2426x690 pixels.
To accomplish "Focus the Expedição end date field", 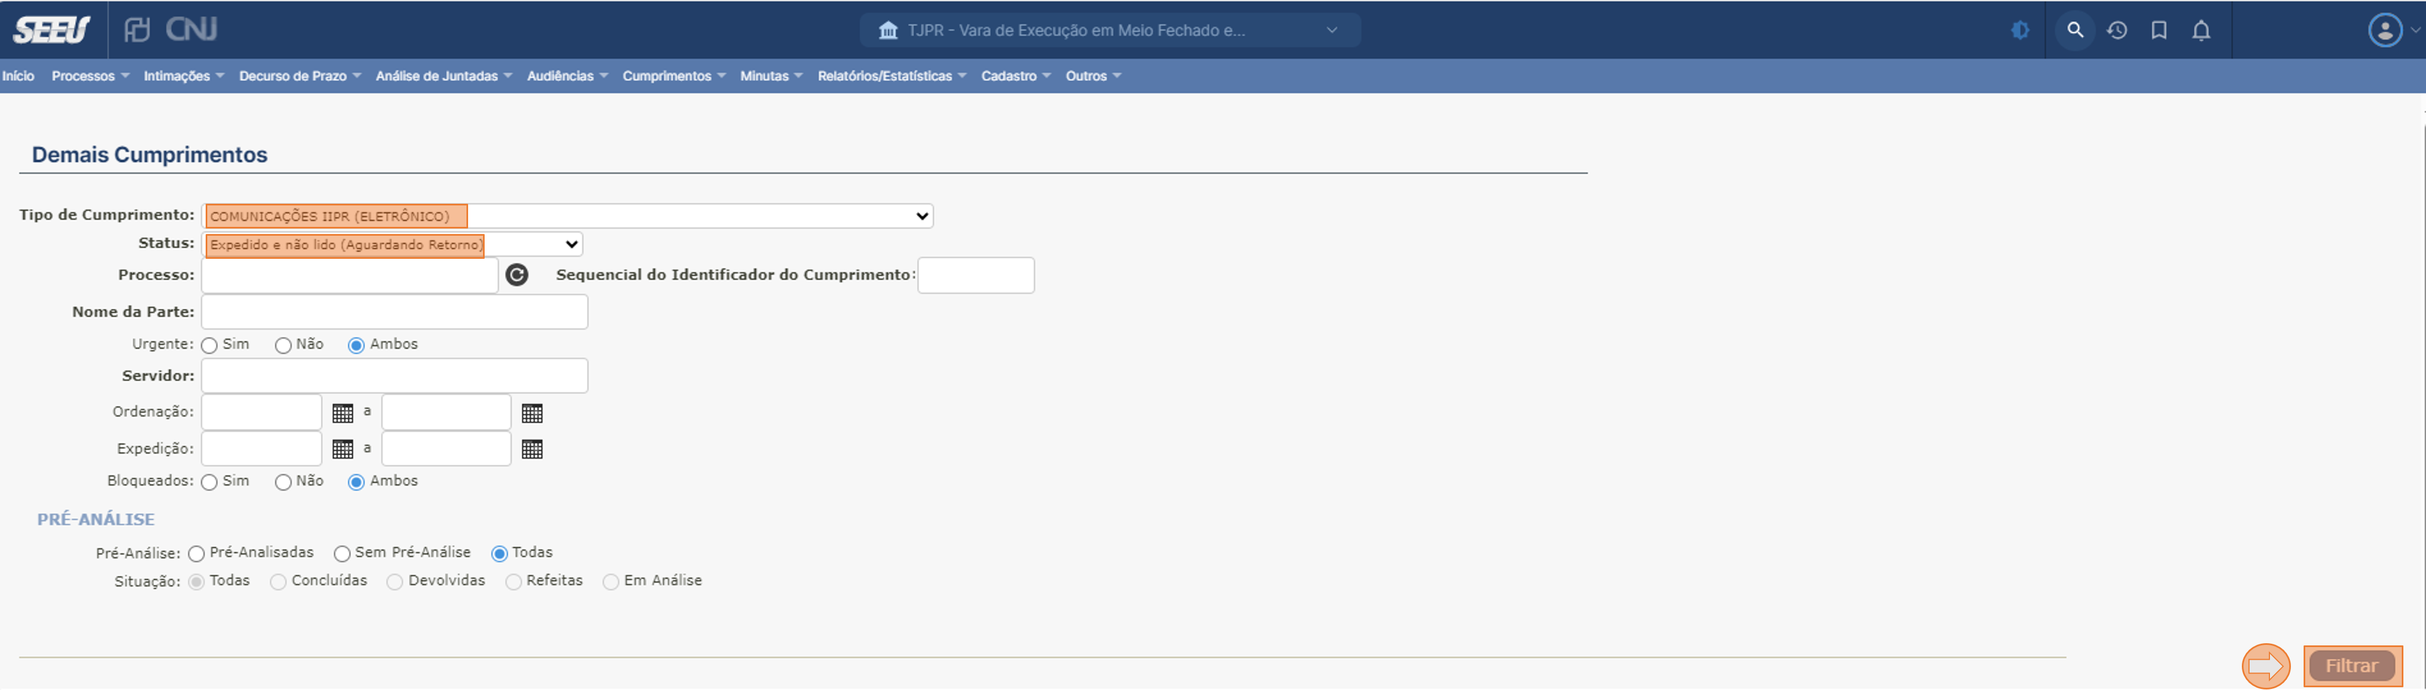I will click(x=447, y=449).
